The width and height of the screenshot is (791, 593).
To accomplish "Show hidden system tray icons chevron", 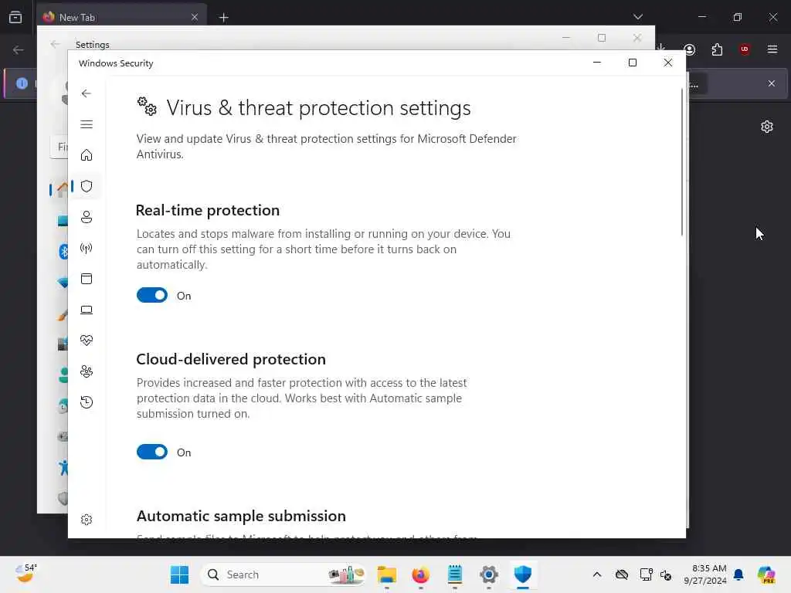I will pyautogui.click(x=597, y=574).
